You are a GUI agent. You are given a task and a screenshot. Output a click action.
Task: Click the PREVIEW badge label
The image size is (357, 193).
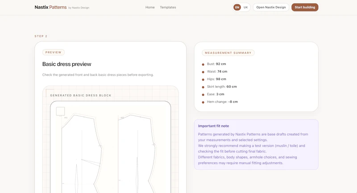coord(53,52)
